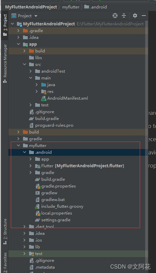Hide the Project panel with minus icon
Viewport: 156px width, 273px height.
tap(144, 16)
